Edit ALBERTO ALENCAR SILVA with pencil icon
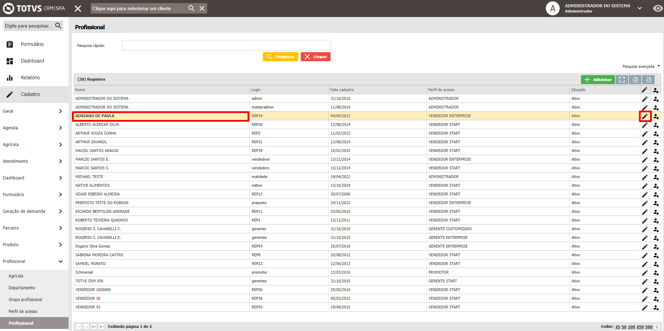Screen dimensions: 664x331 point(645,125)
